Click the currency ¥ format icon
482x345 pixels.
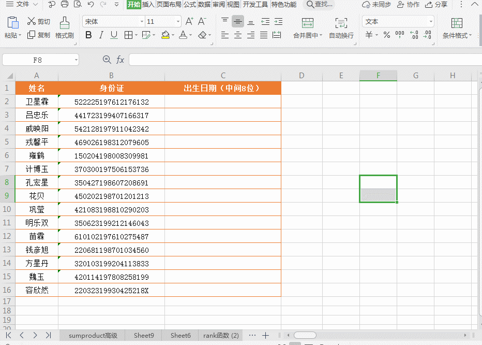[369, 35]
